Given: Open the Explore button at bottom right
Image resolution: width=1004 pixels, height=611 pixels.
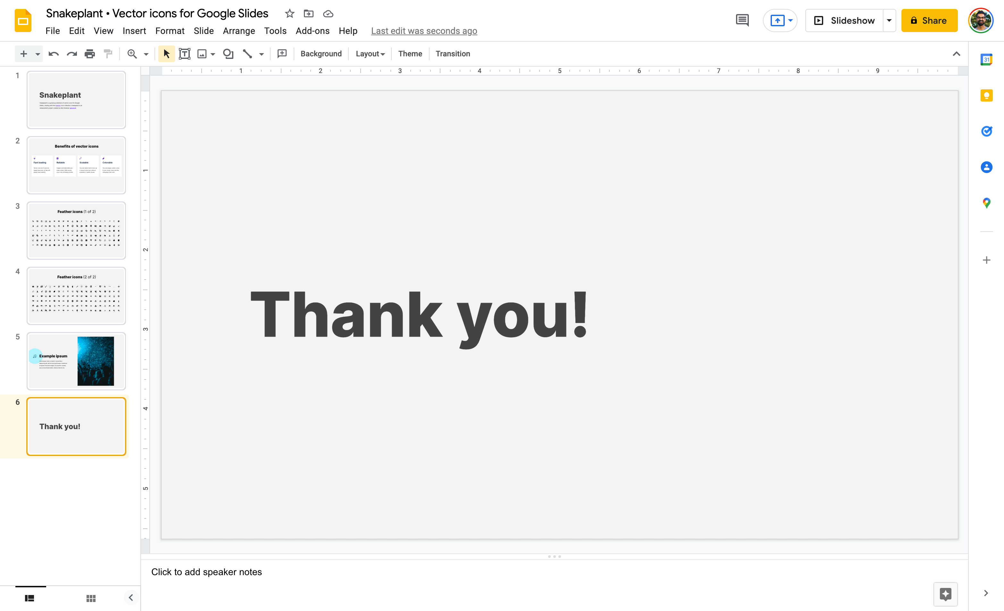Looking at the screenshot, I should coord(945,594).
